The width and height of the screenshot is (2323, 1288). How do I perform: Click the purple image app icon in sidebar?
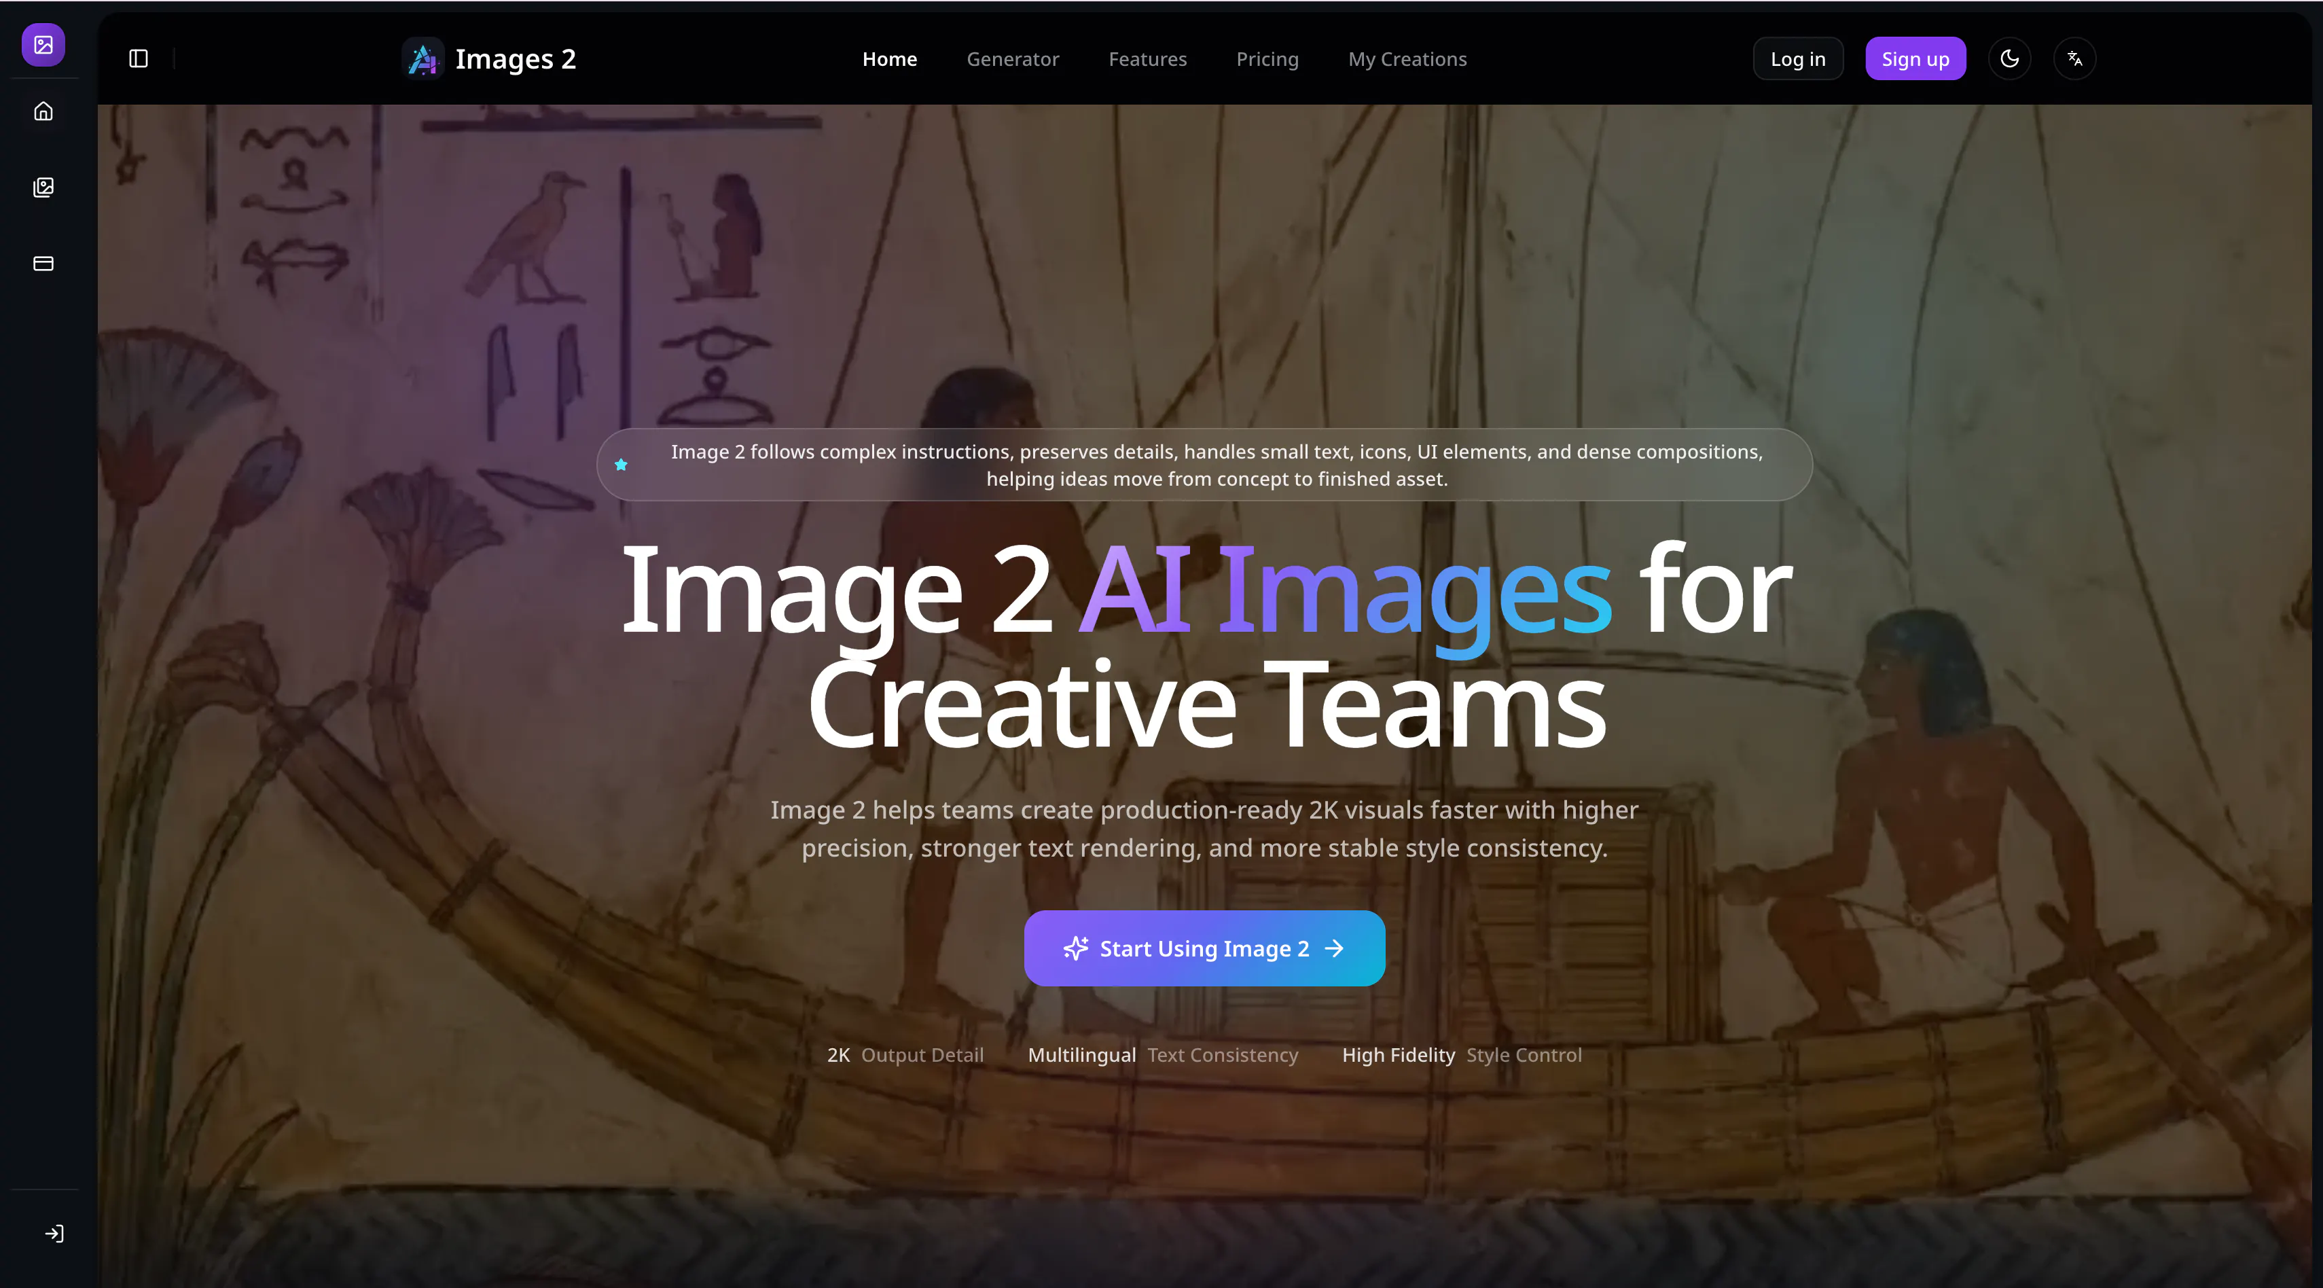(x=43, y=44)
